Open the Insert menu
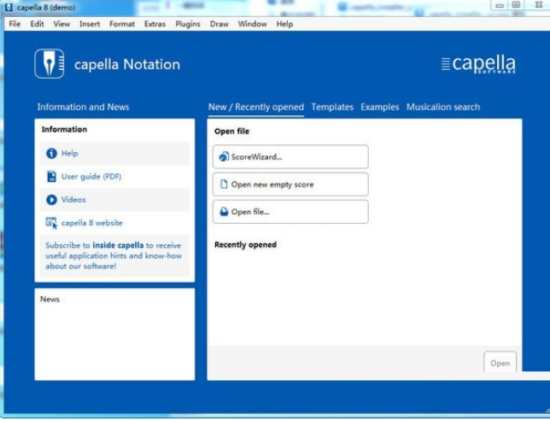 pyautogui.click(x=90, y=24)
